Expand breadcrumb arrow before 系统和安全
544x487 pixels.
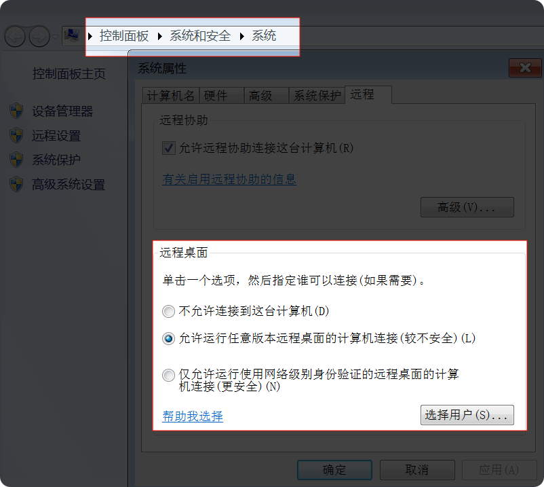pos(160,36)
